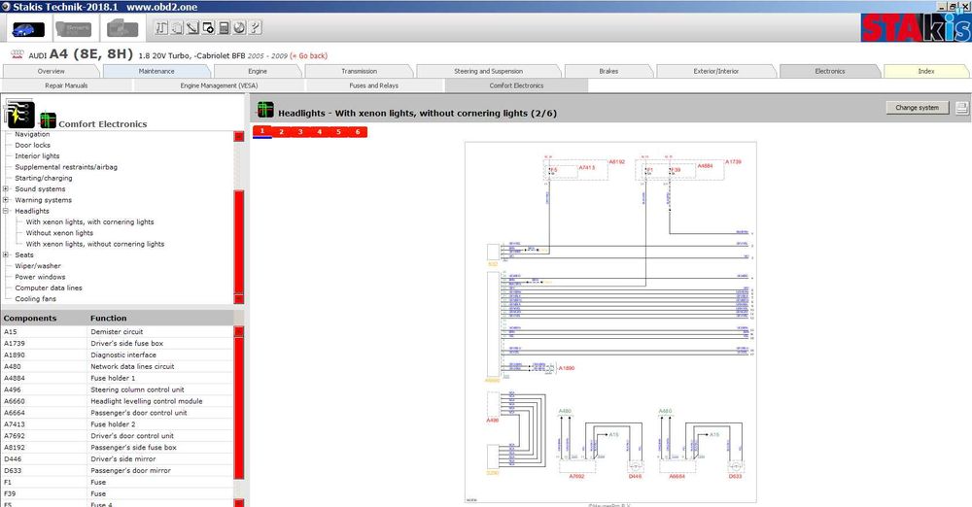The height and width of the screenshot is (507, 972).
Task: Click the globe toolbar icon
Action: [x=239, y=27]
